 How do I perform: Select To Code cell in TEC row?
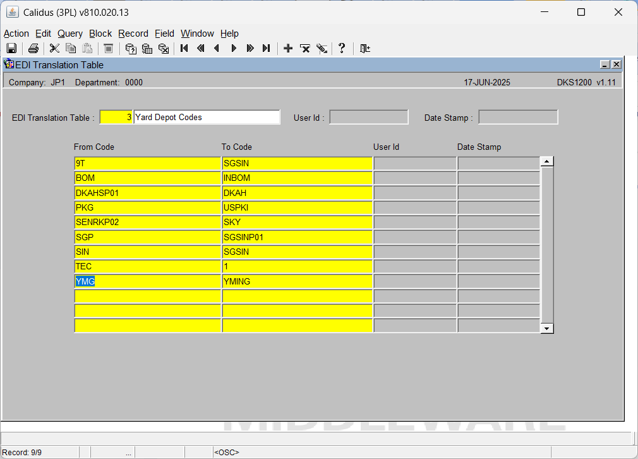[x=298, y=266]
